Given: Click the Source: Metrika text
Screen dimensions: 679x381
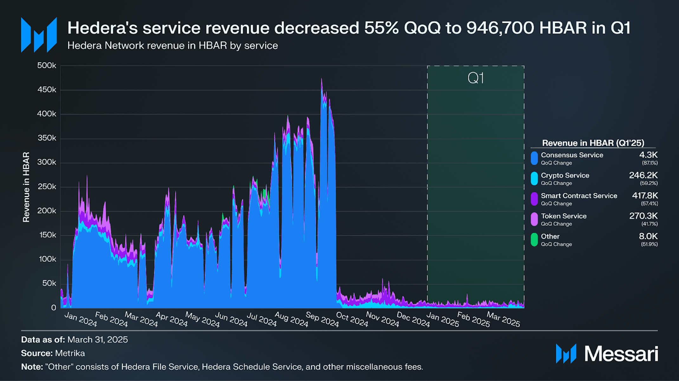Looking at the screenshot, I should (53, 353).
